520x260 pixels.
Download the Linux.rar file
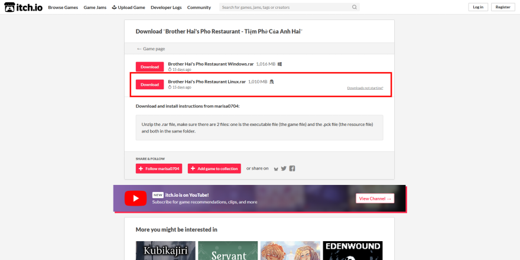(149, 84)
